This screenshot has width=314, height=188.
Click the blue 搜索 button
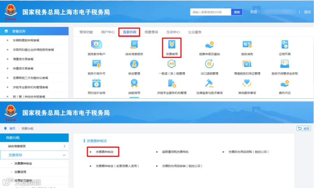[x=237, y=12]
